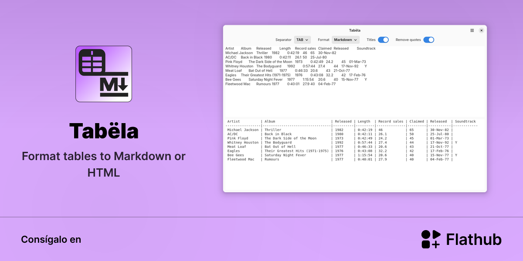
Task: Click the Michael Jackson input row
Action: (281, 53)
